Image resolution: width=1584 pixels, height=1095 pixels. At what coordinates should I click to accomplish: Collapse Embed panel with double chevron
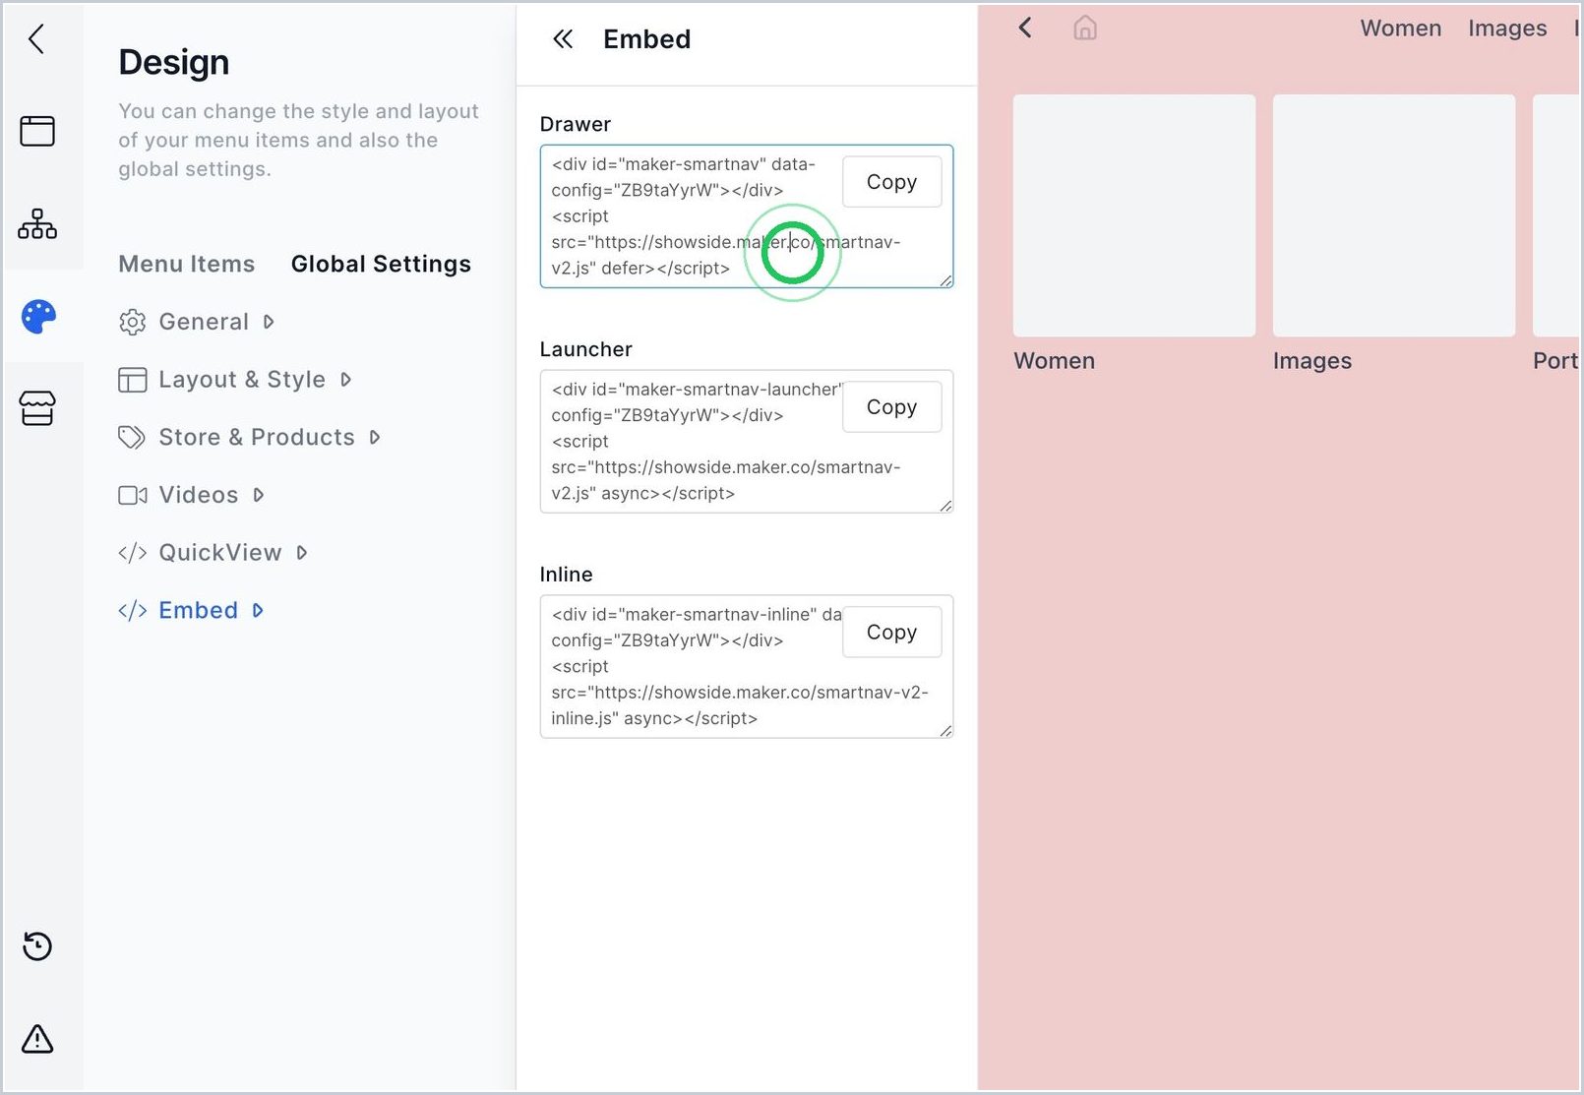pyautogui.click(x=563, y=39)
